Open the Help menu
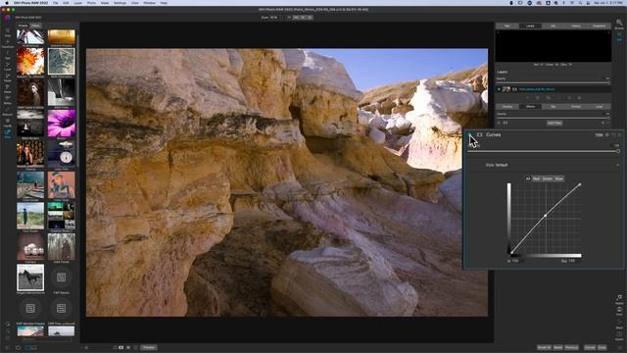Image resolution: width=627 pixels, height=353 pixels. 164,3
